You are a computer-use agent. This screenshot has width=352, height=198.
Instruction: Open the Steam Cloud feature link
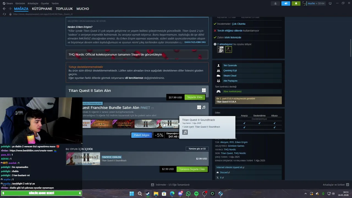pyautogui.click(x=230, y=76)
